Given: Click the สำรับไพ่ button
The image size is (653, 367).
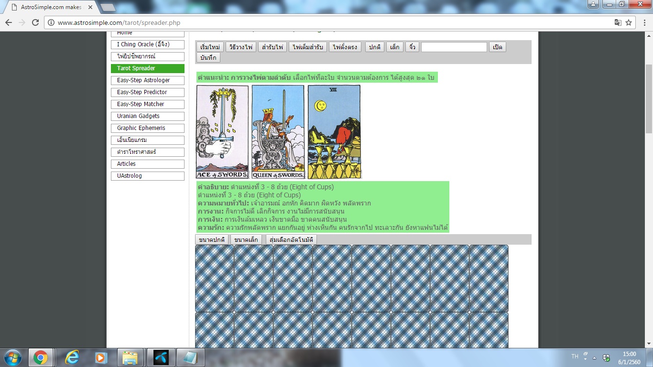Looking at the screenshot, I should coord(273,47).
